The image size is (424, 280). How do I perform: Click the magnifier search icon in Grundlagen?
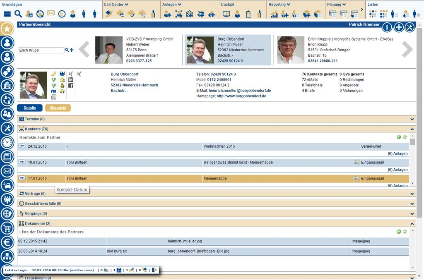[18, 14]
